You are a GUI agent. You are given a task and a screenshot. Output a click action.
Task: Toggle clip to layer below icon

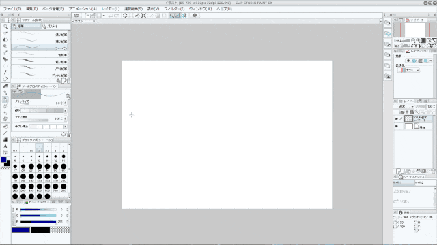coord(402,112)
